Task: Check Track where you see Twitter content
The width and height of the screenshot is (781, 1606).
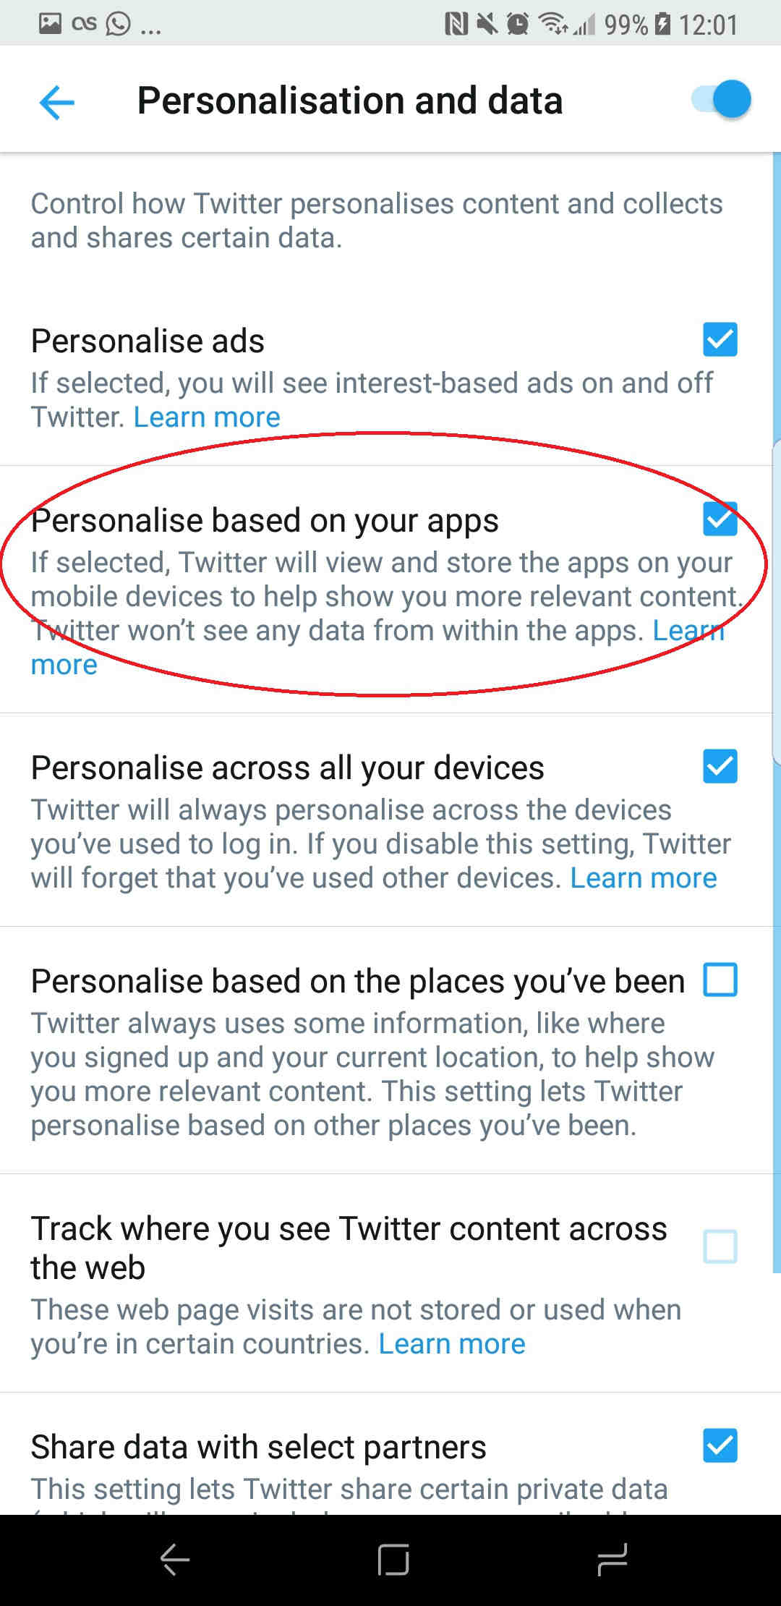Action: pos(720,1246)
